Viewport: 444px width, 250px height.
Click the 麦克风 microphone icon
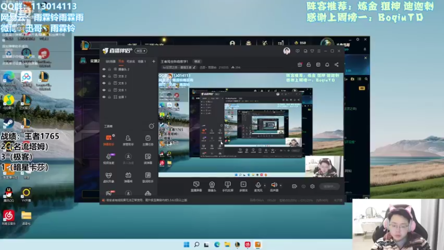(x=258, y=185)
